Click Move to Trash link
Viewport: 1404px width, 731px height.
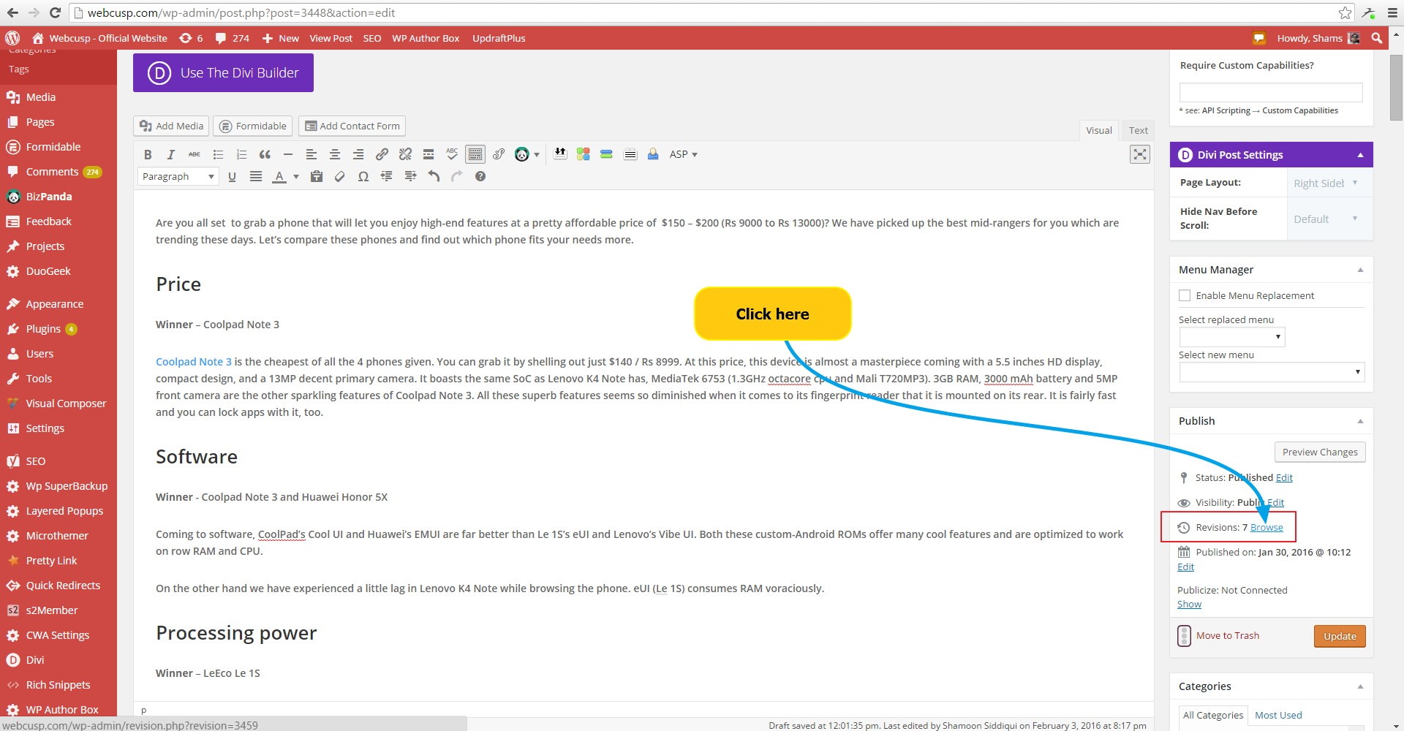point(1228,635)
